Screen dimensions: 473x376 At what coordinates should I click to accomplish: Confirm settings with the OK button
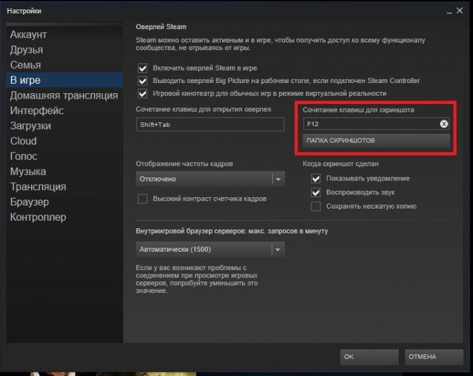pos(369,357)
